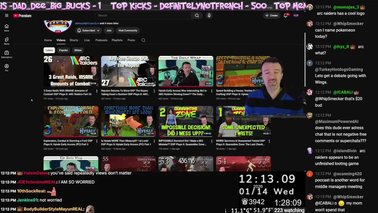This screenshot has width=378, height=213.
Task: Click fryz_R's avatar in chat
Action: tap(309, 47)
